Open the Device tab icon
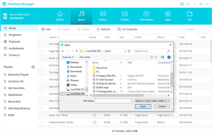This screenshot has width=212, height=135. pyautogui.click(x=60, y=14)
